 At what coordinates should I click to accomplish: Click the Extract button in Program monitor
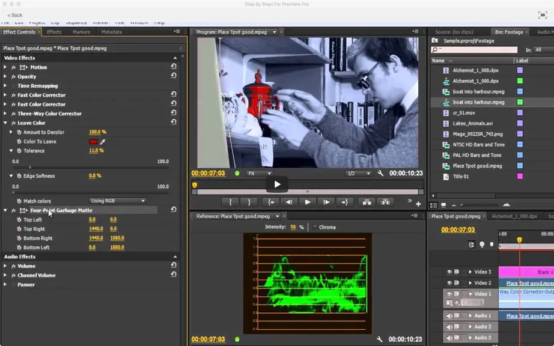click(386, 202)
